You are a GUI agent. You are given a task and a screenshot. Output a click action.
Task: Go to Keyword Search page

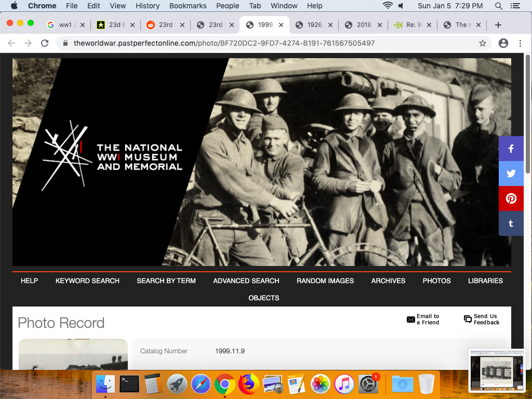pyautogui.click(x=87, y=281)
